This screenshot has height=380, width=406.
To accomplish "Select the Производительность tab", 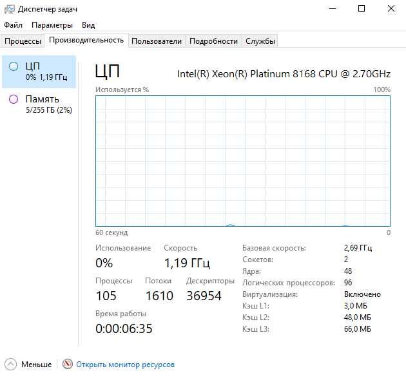I will (86, 40).
